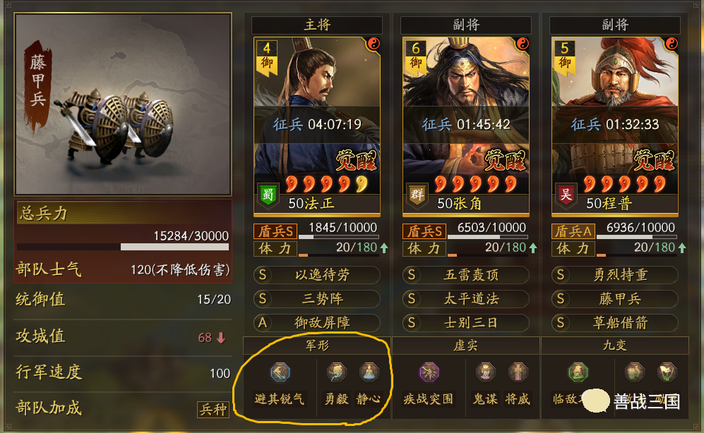
Task: Click the 避其锐气 formation skill icon
Action: point(280,372)
